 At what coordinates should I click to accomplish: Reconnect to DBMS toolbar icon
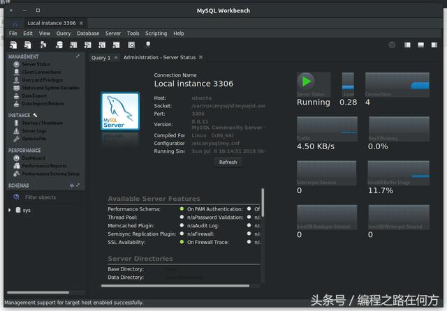point(148,45)
